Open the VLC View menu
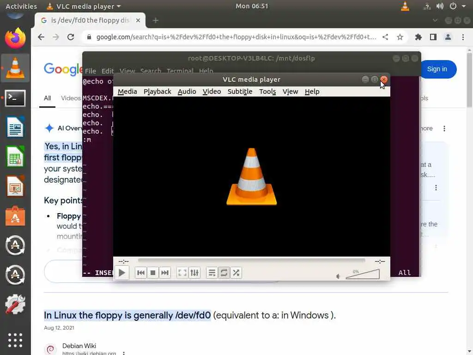The width and height of the screenshot is (473, 355). tap(290, 92)
